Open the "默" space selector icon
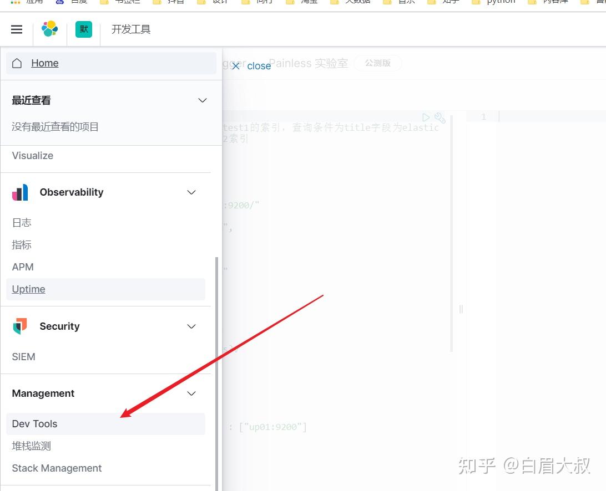The height and width of the screenshot is (491, 606). point(83,29)
